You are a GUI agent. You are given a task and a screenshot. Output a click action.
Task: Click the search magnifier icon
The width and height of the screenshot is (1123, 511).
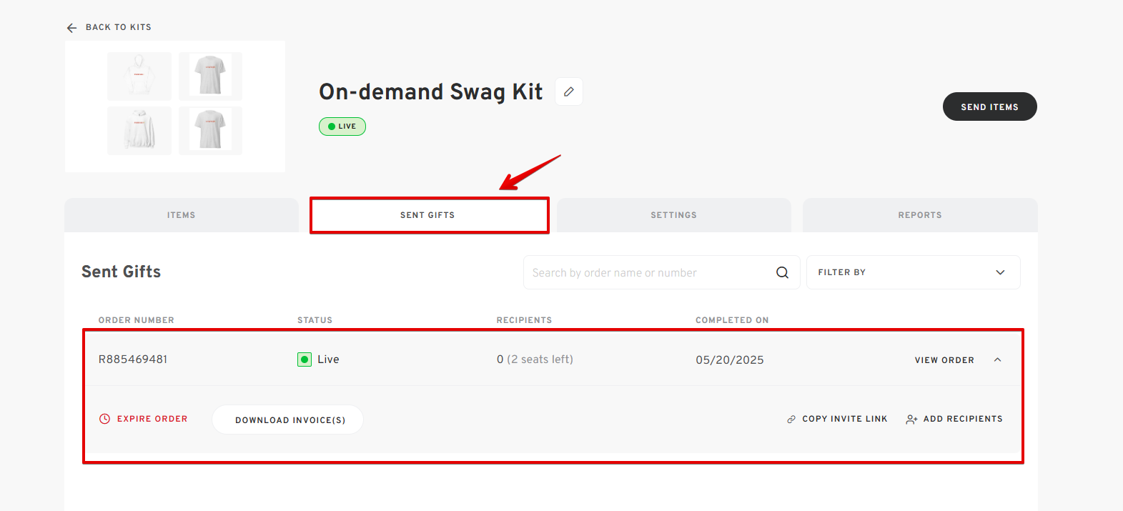click(x=783, y=272)
